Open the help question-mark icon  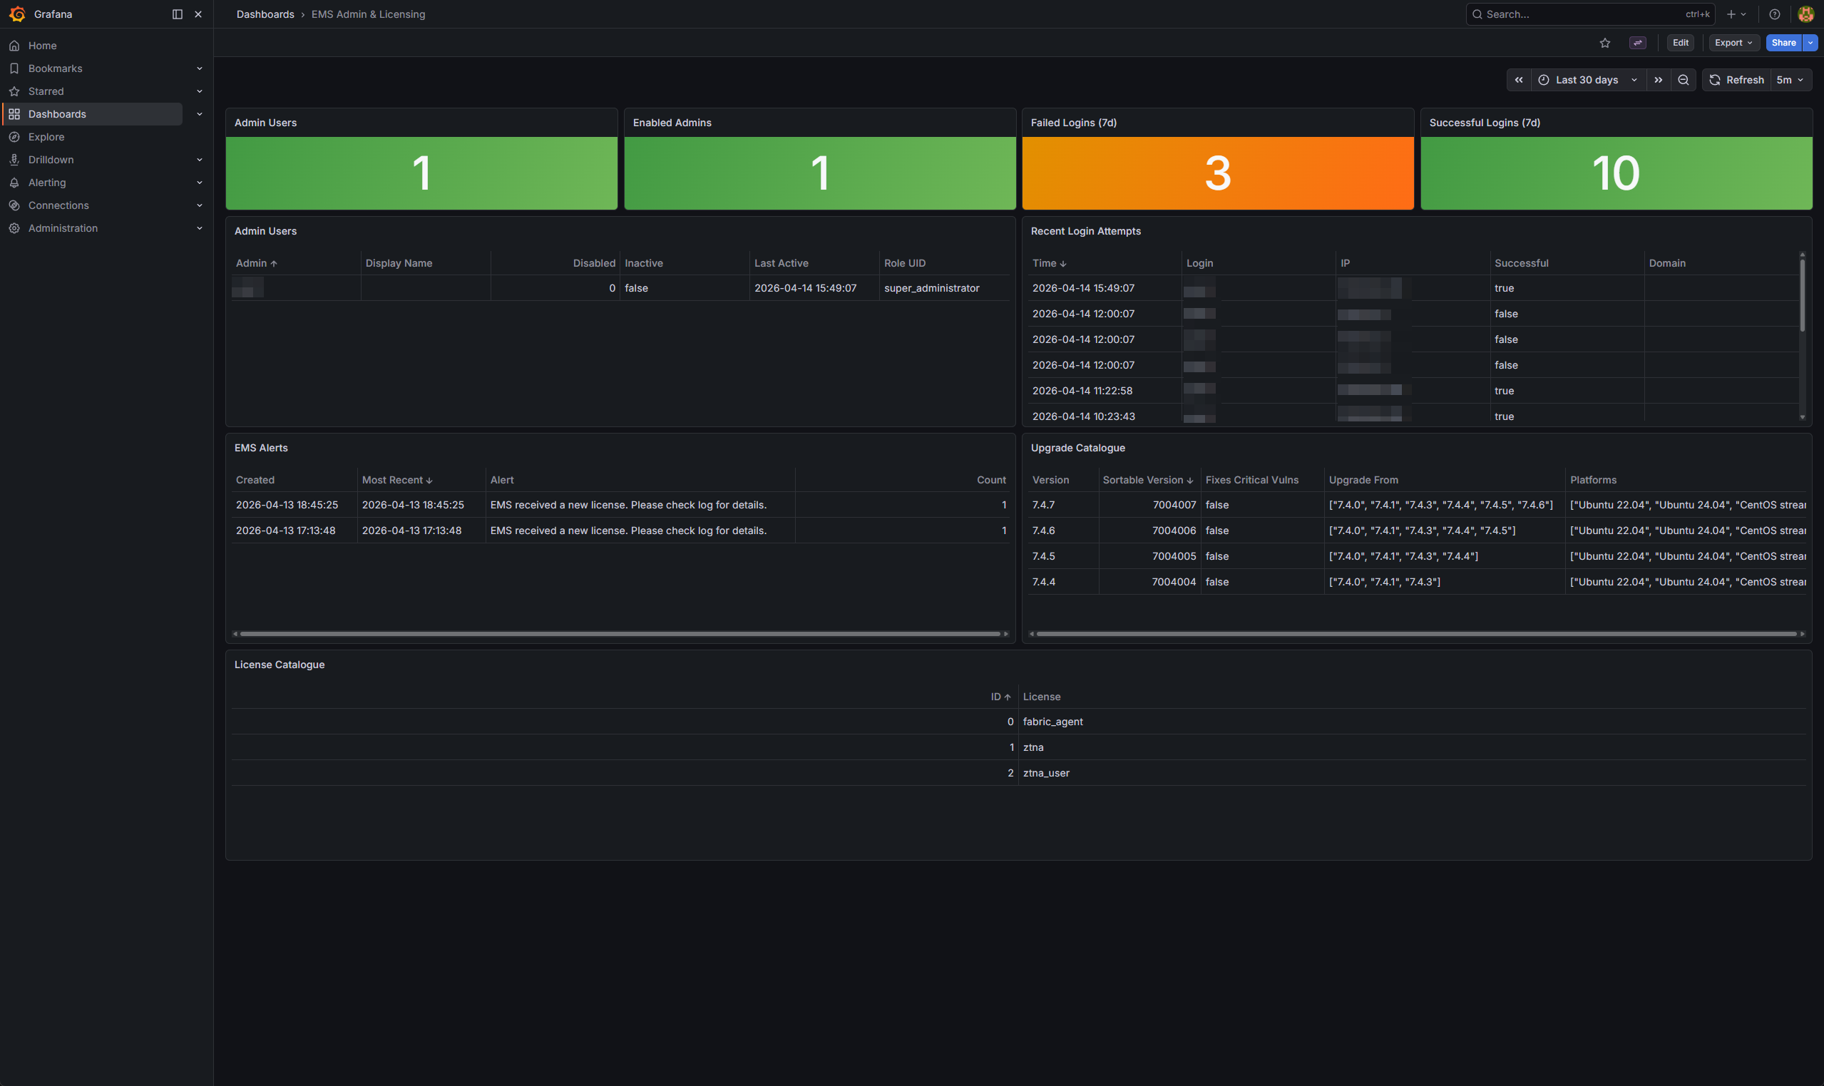[1774, 14]
